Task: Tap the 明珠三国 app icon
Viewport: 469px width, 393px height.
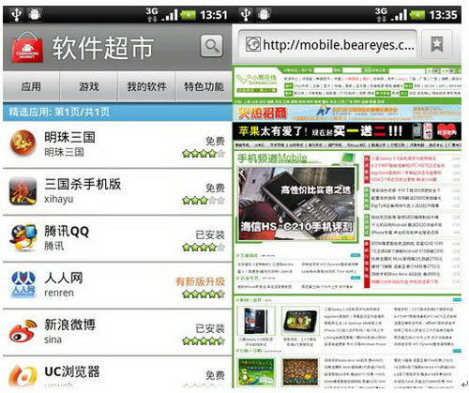Action: click(23, 144)
